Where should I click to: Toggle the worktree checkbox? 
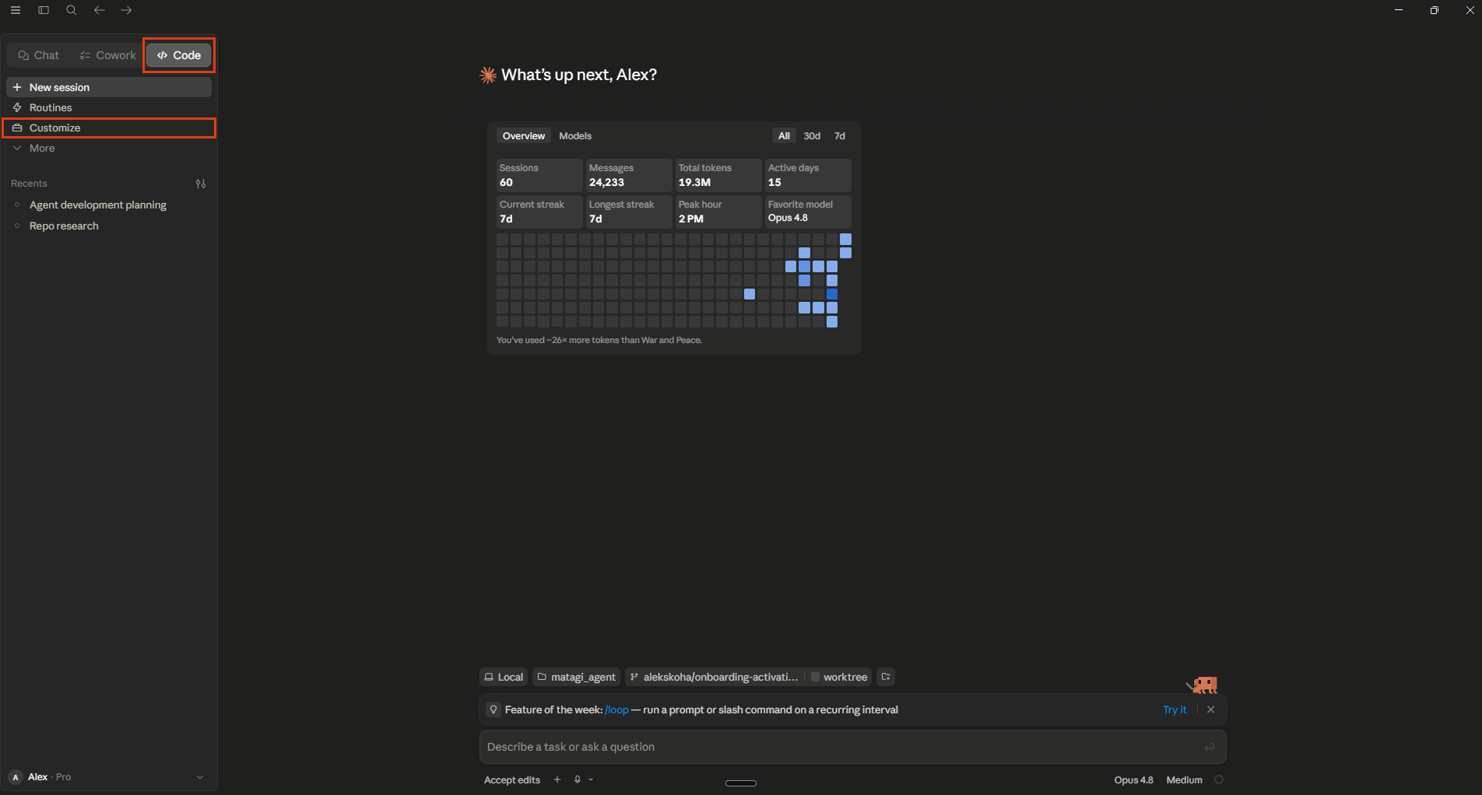815,677
